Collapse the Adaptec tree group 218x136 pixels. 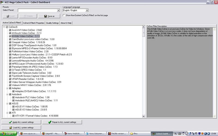click(7, 88)
